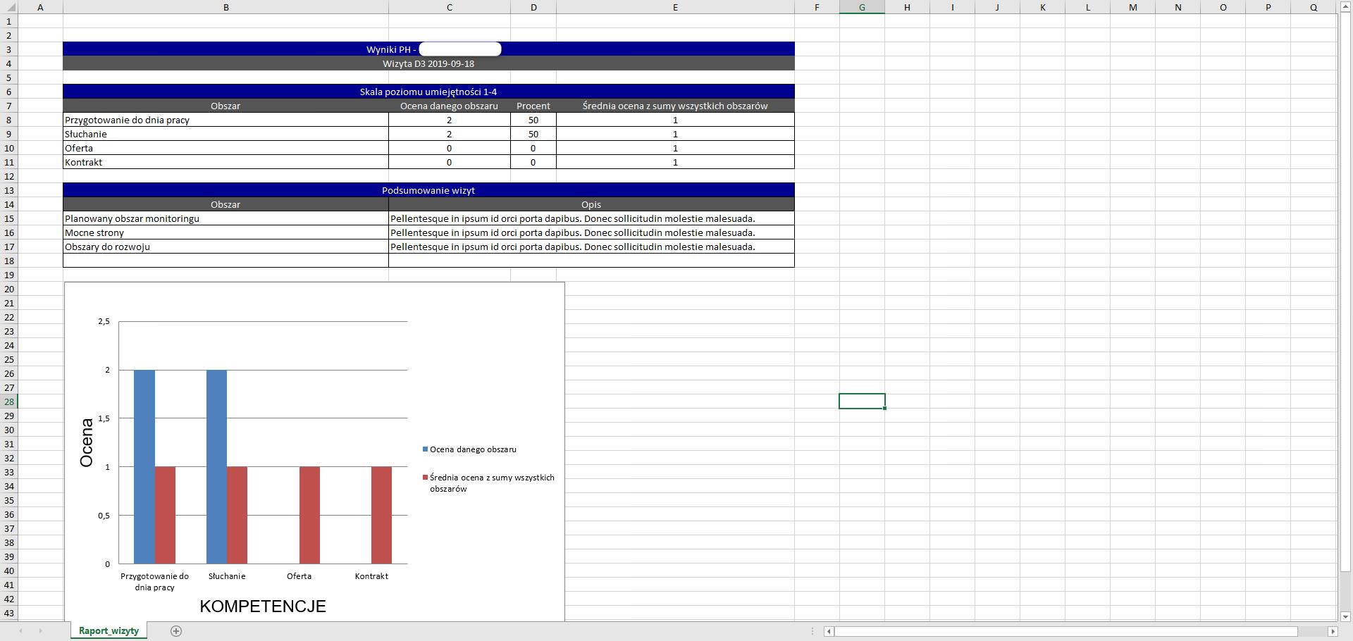The width and height of the screenshot is (1353, 641).
Task: Click the red legend swatch for Średnia ocena
Action: click(x=425, y=478)
